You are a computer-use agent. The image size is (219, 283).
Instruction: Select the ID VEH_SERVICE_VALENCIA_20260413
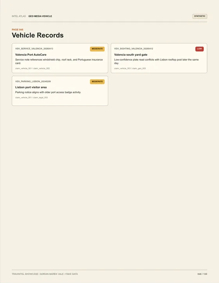[x=34, y=49]
